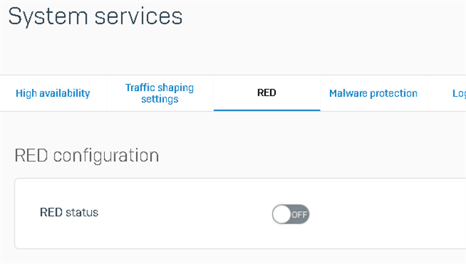
Task: Click the white knob of RED toggle
Action: point(282,214)
